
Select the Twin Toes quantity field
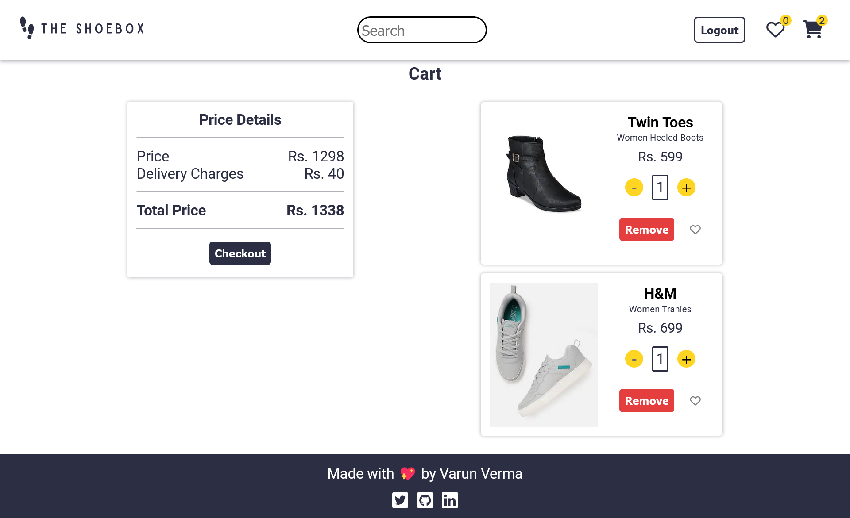tap(660, 187)
